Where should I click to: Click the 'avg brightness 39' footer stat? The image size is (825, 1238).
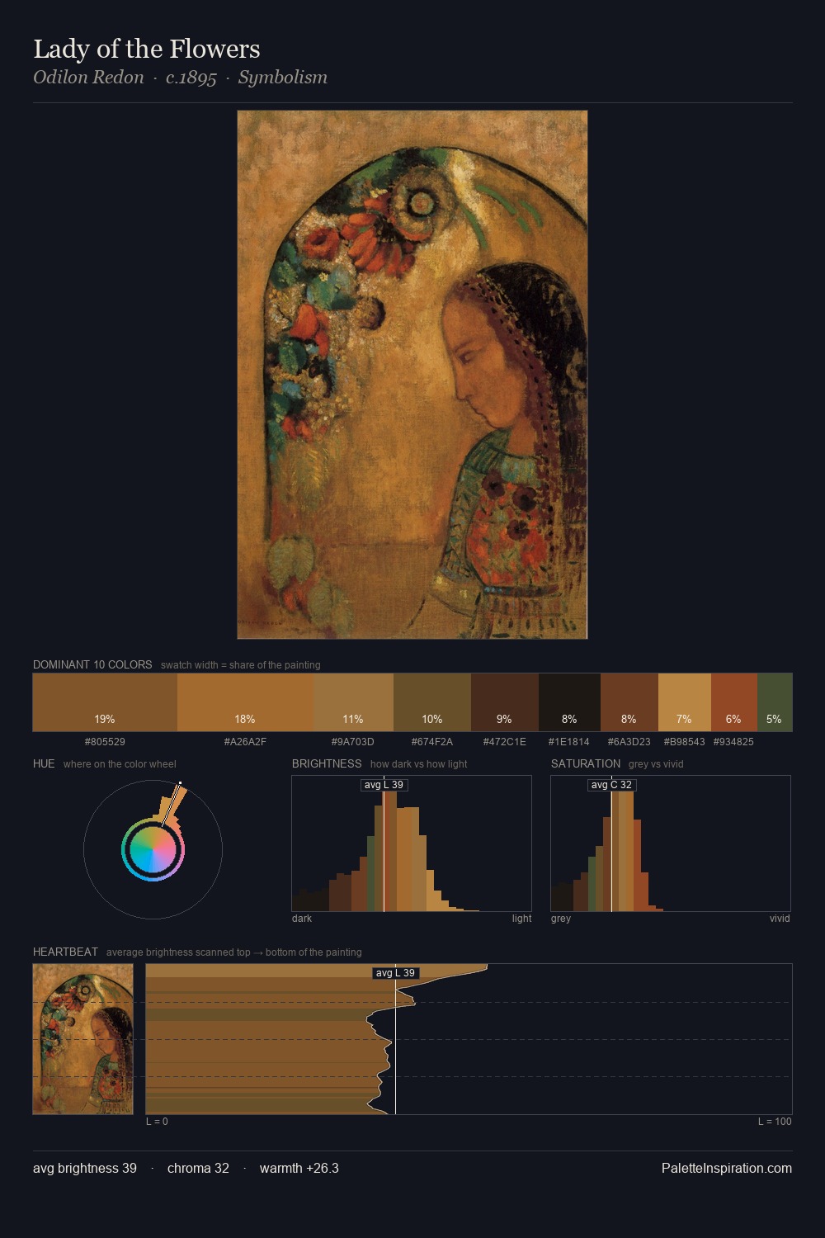(x=85, y=1169)
